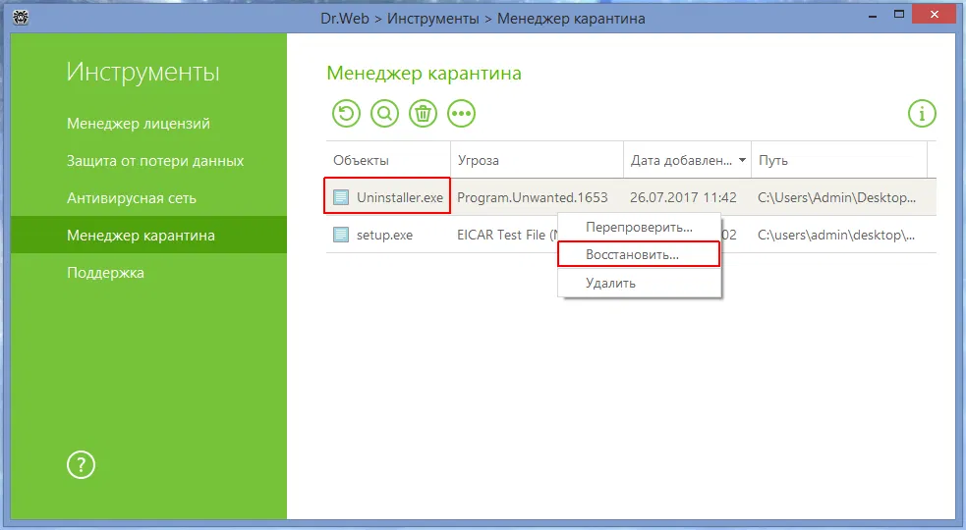The image size is (966, 530).
Task: Choose Восстановить... from context menu
Action: 639,254
